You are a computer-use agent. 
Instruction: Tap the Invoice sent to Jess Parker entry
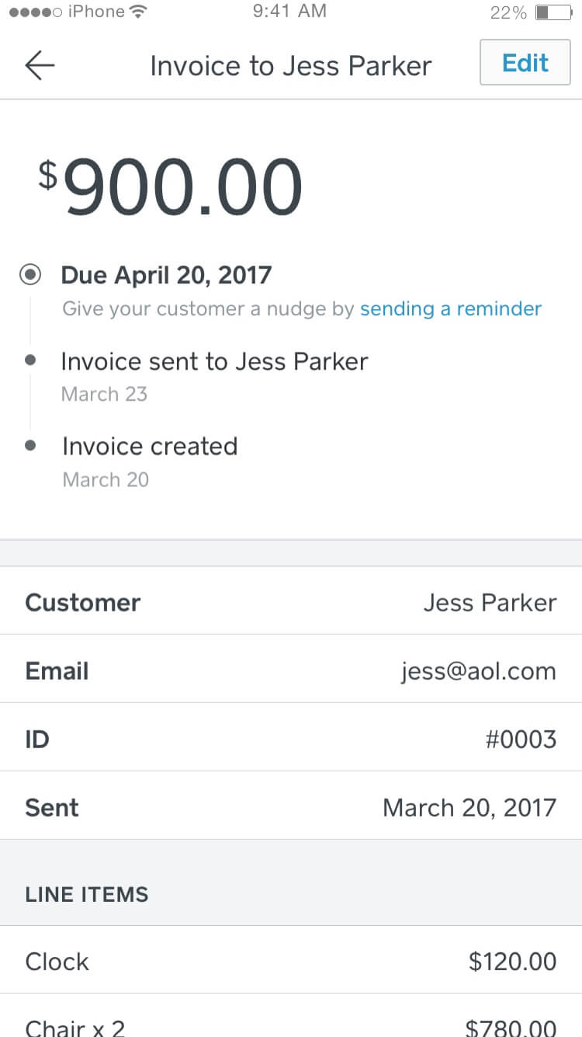214,361
